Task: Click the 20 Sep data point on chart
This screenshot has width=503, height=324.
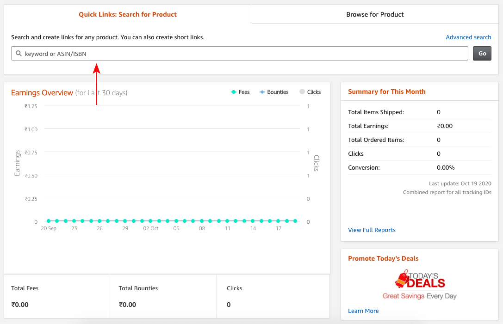Action: [x=49, y=221]
